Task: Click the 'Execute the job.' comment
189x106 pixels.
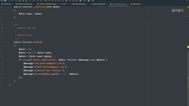Action: coord(27,28)
